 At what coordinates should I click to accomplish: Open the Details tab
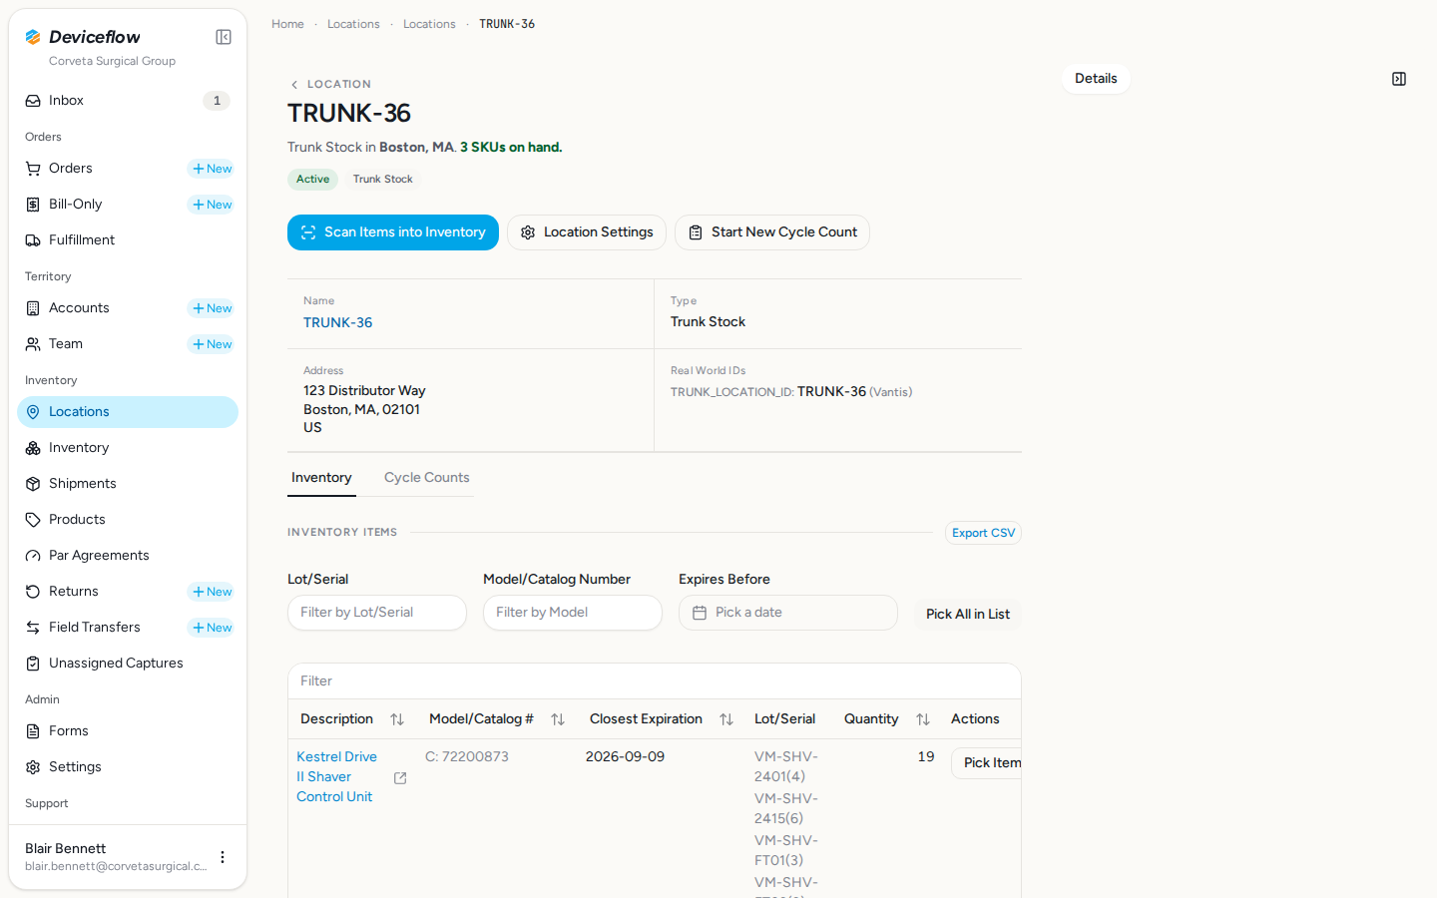click(x=1096, y=79)
